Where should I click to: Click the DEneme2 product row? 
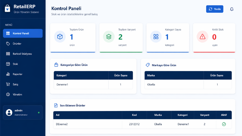[143, 124]
